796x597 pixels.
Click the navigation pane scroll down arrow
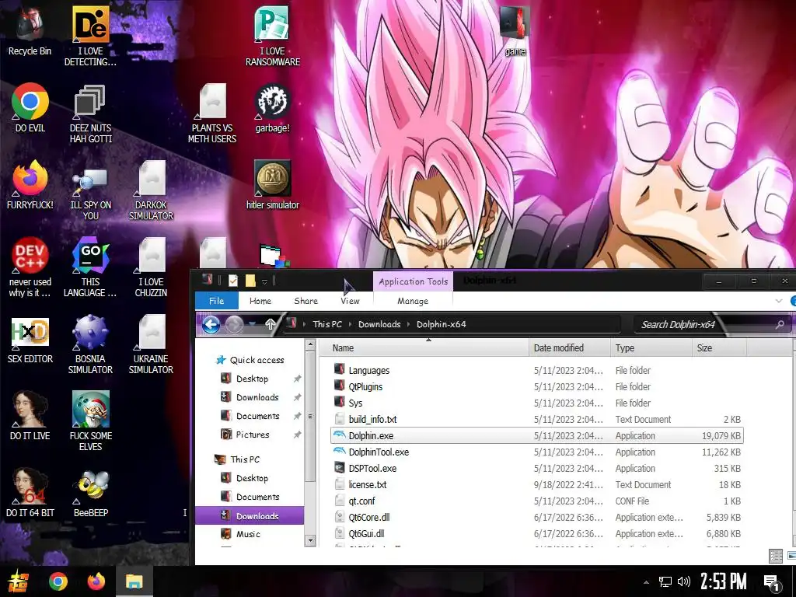(x=309, y=540)
